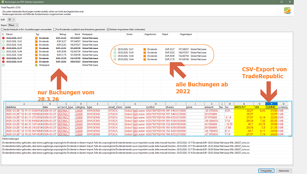Click the Wertpapier column header
The image size is (307, 174).
[87, 34]
